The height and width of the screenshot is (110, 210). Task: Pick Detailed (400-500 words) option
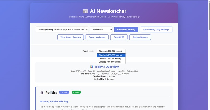pyautogui.click(x=111, y=62)
